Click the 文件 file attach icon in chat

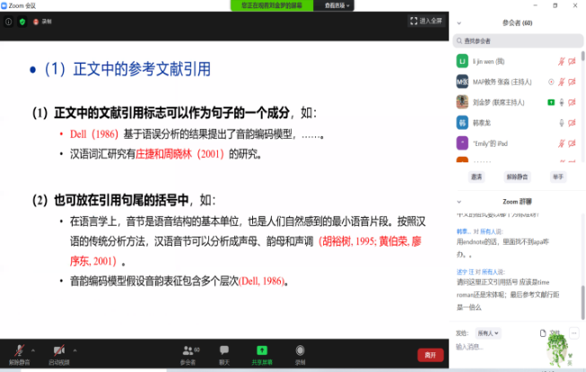click(545, 333)
